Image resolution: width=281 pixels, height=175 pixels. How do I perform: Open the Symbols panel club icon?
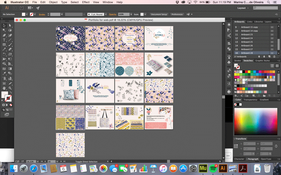pyautogui.click(x=229, y=63)
